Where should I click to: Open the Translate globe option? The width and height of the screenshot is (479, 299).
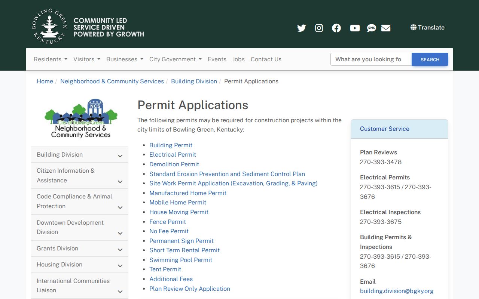[427, 27]
